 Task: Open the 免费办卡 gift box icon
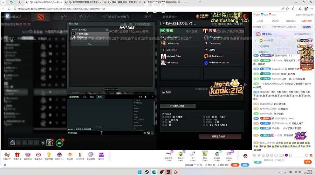click(x=17, y=156)
